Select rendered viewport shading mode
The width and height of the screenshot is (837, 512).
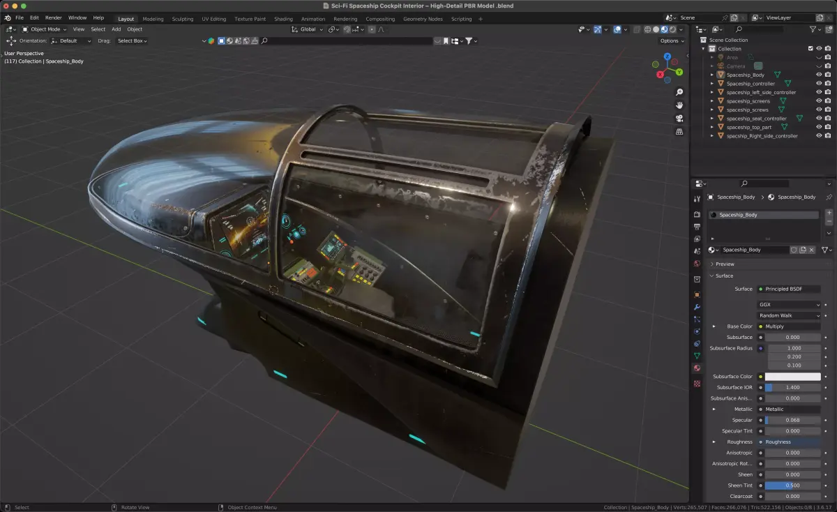pos(672,29)
